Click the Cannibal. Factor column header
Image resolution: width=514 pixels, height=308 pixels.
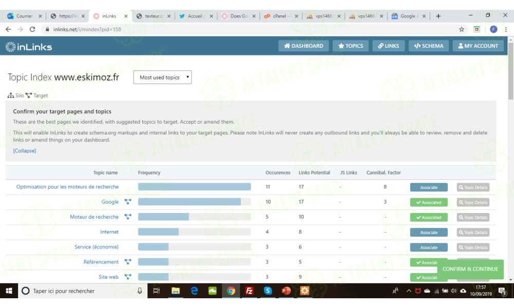tap(383, 172)
